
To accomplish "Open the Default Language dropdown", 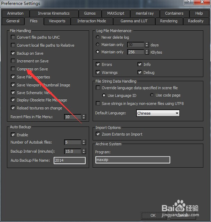I will pyautogui.click(x=158, y=113).
